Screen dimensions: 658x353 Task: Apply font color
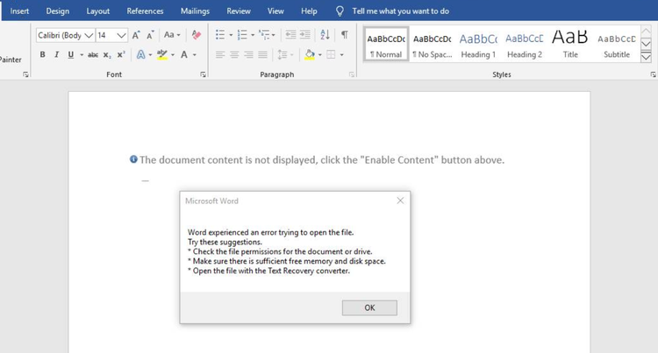point(184,54)
